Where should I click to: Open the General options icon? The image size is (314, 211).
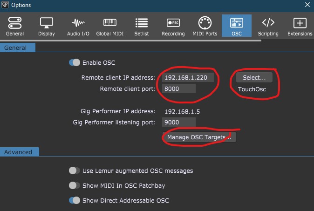pyautogui.click(x=15, y=23)
